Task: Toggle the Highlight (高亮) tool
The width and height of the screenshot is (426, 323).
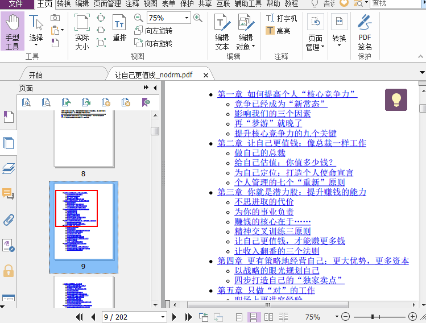Action: tap(278, 31)
